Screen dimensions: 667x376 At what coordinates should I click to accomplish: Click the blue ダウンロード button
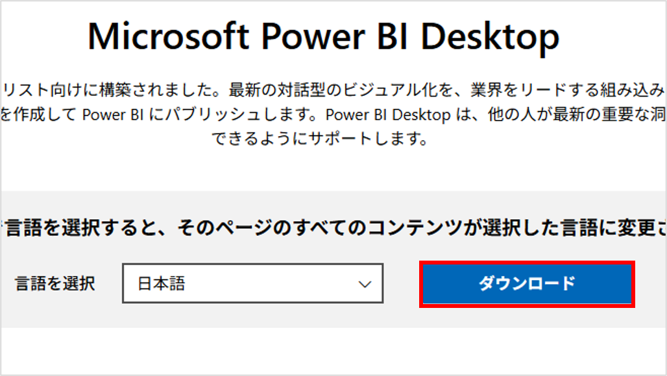(x=527, y=284)
